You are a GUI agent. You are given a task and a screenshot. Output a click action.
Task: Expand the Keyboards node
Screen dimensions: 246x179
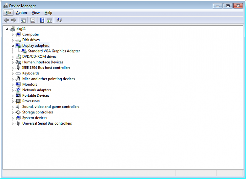(x=13, y=73)
